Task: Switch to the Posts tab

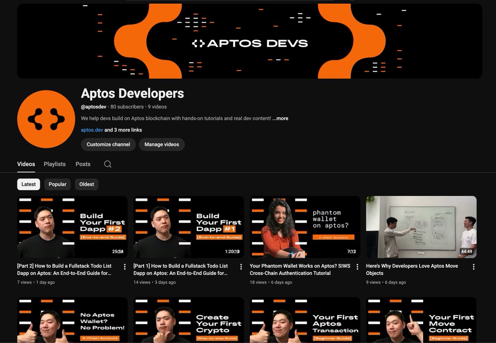Action: point(83,164)
